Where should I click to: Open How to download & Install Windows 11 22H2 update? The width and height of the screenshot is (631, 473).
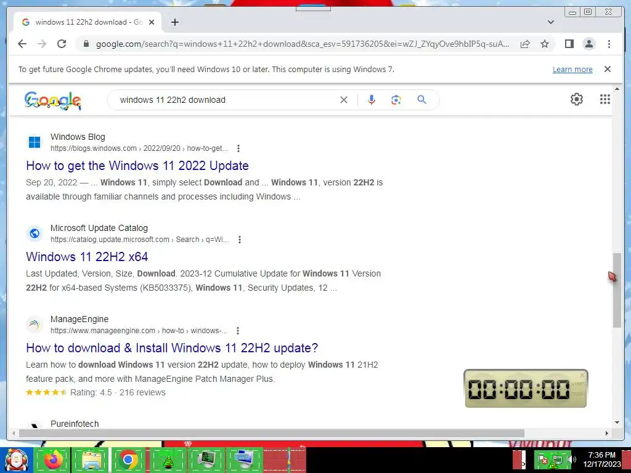[x=172, y=348]
